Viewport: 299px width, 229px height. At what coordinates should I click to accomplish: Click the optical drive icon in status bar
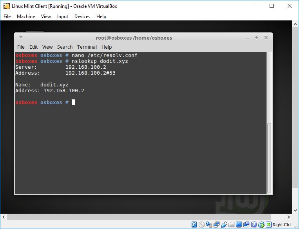[x=201, y=224]
